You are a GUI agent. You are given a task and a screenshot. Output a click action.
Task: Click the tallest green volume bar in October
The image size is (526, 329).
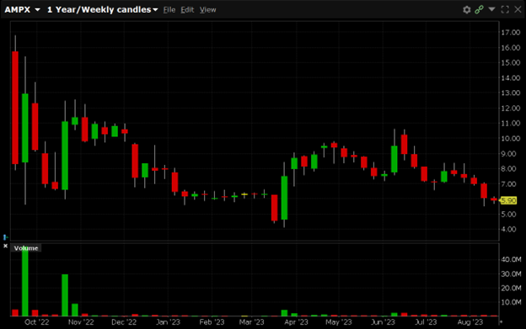pyautogui.click(x=25, y=282)
